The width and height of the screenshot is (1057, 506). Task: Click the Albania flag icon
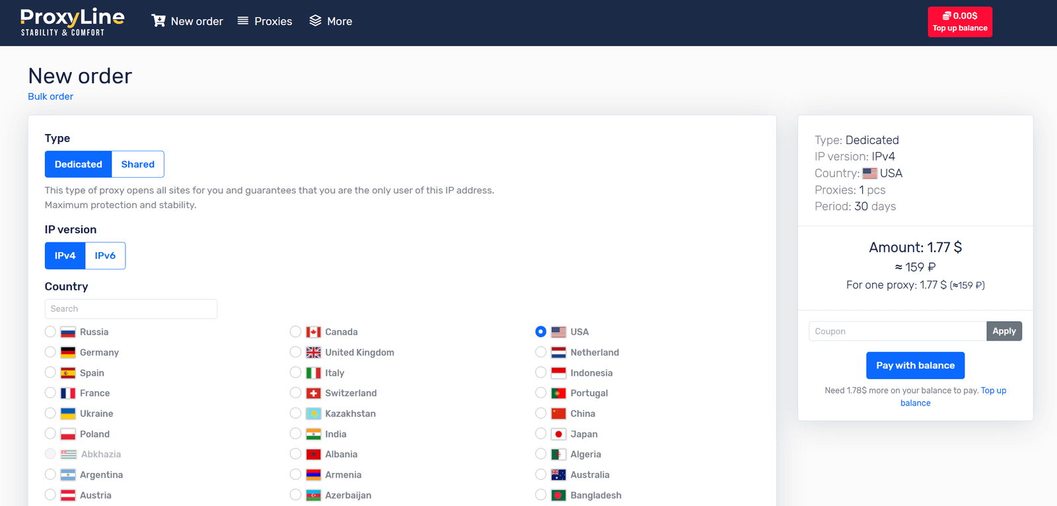tap(313, 454)
